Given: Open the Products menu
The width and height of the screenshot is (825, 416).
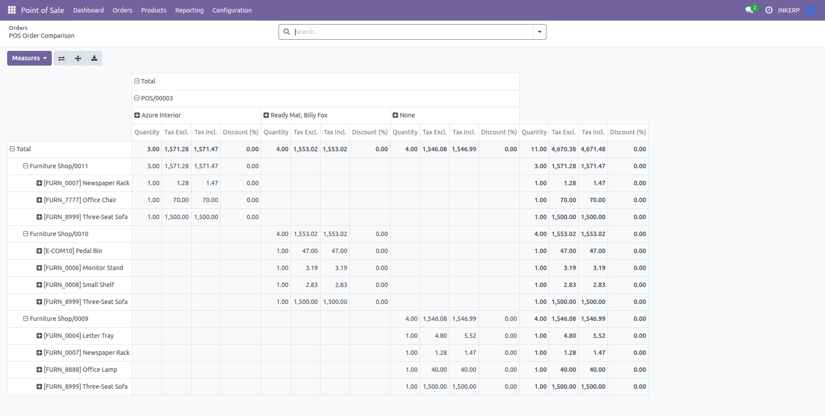Looking at the screenshot, I should click(x=154, y=10).
